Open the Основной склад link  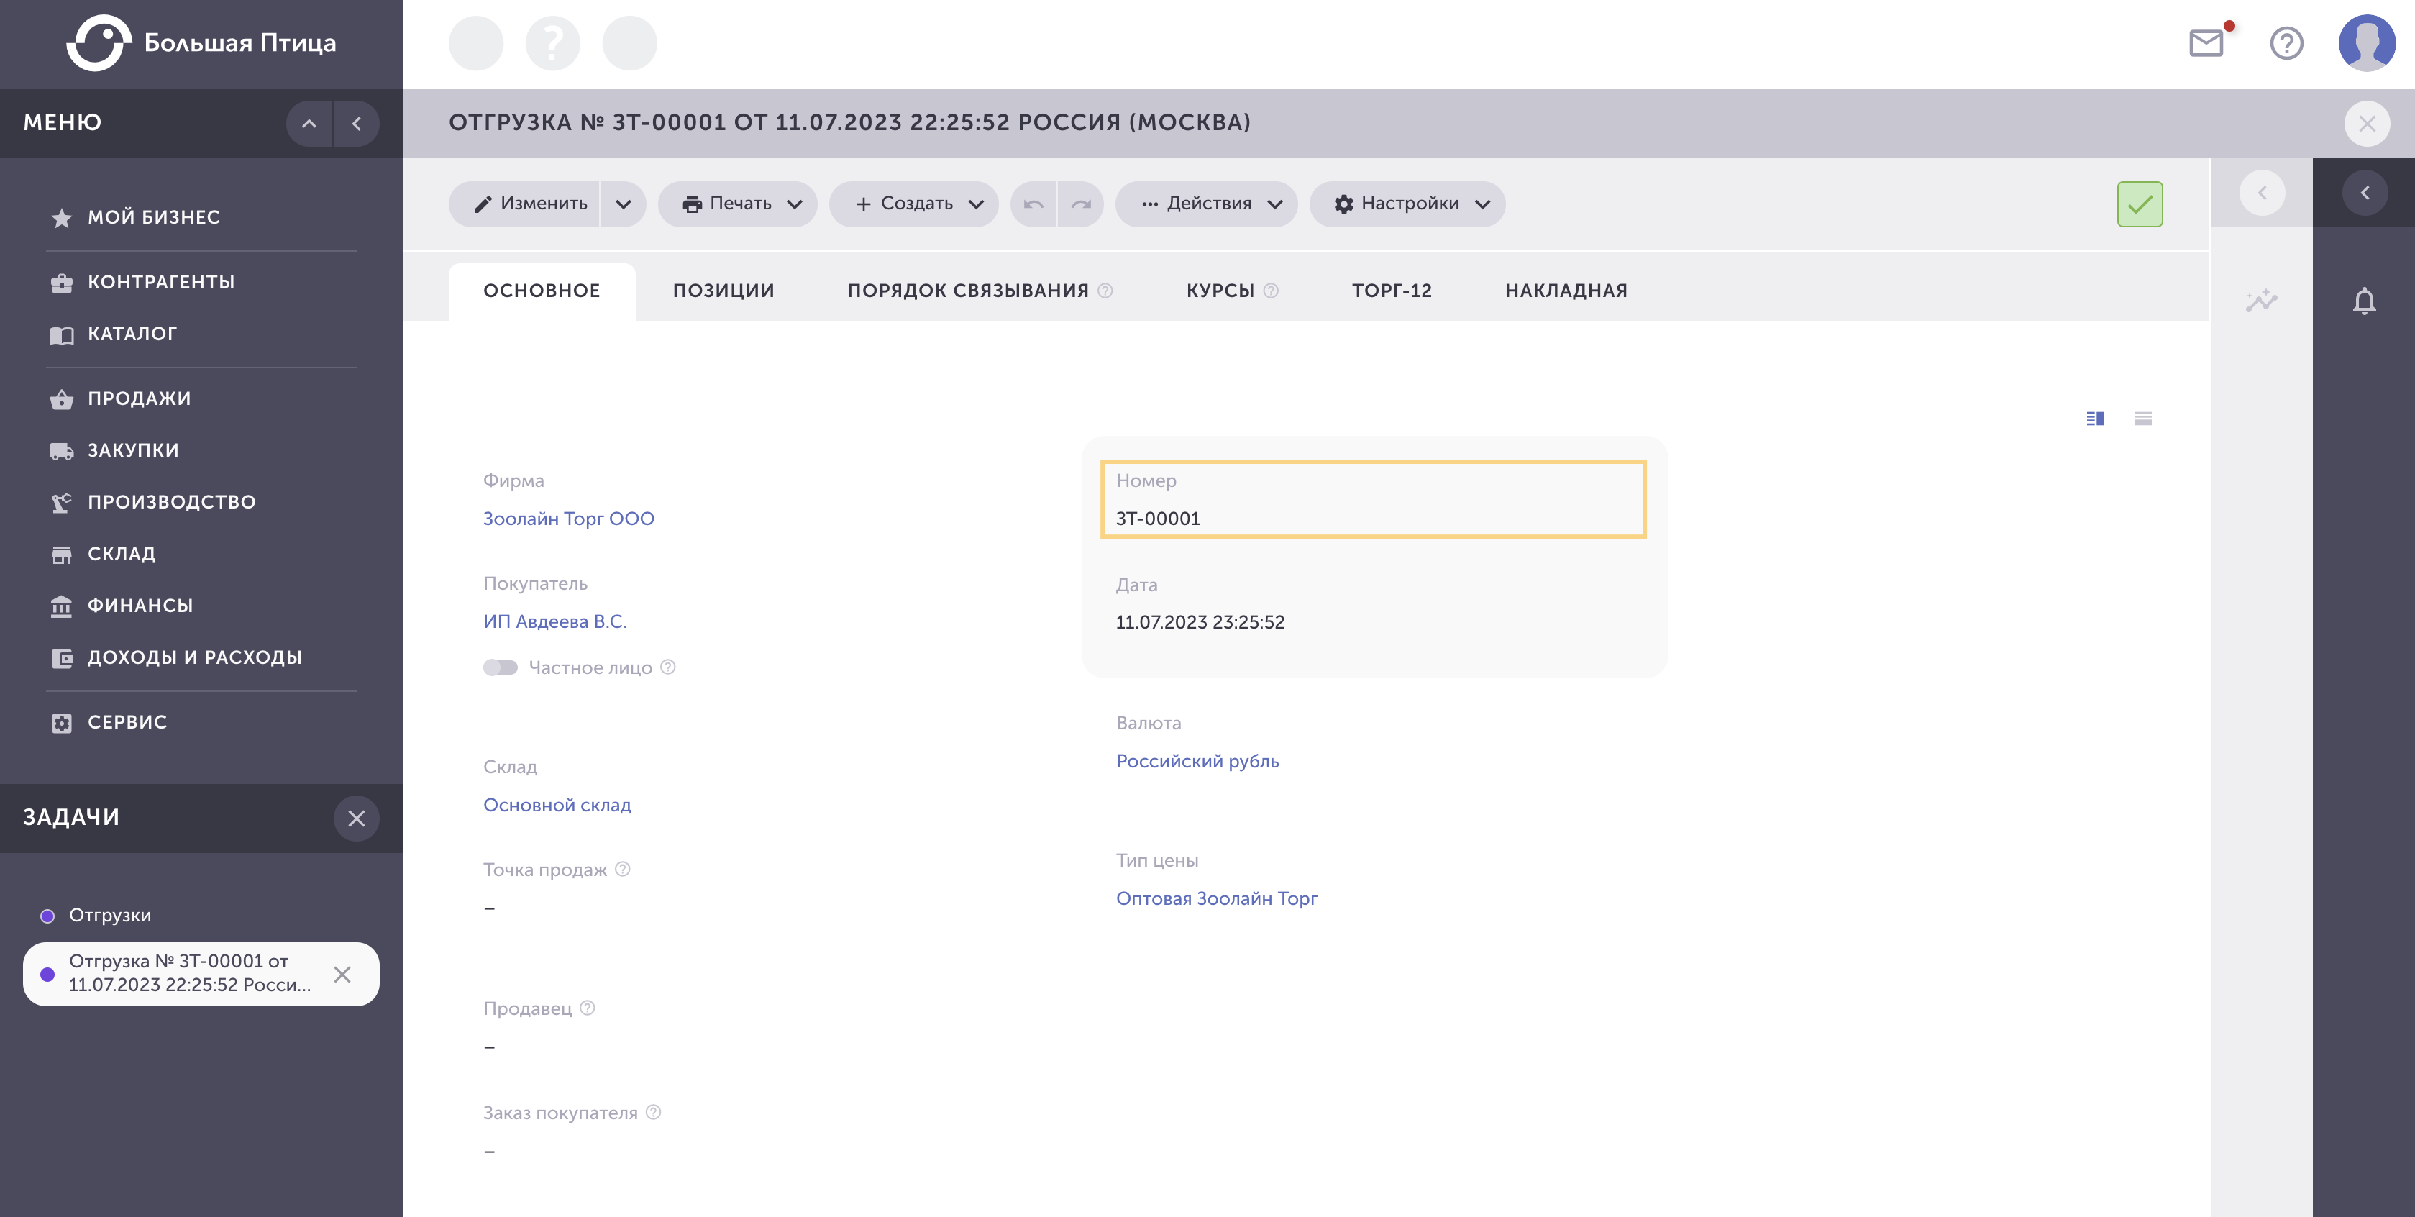coord(557,804)
